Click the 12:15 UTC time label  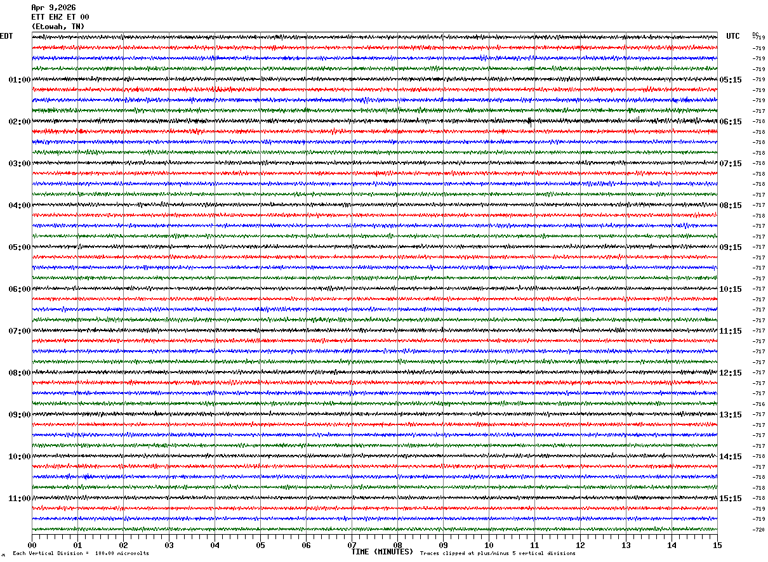tap(731, 373)
